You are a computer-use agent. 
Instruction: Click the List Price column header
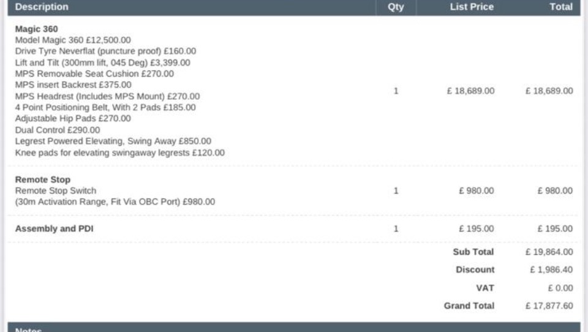[471, 7]
